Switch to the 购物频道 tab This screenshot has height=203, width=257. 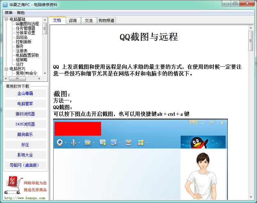pos(107,21)
